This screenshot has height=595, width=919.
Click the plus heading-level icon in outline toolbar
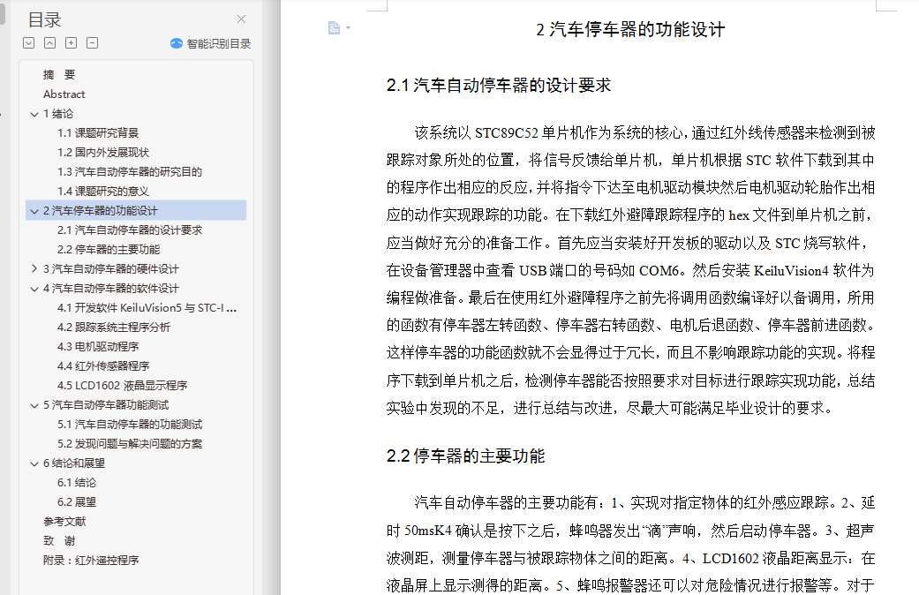[71, 42]
